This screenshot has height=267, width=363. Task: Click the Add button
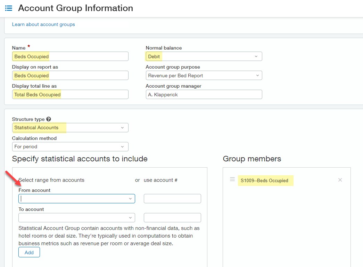pyautogui.click(x=29, y=252)
